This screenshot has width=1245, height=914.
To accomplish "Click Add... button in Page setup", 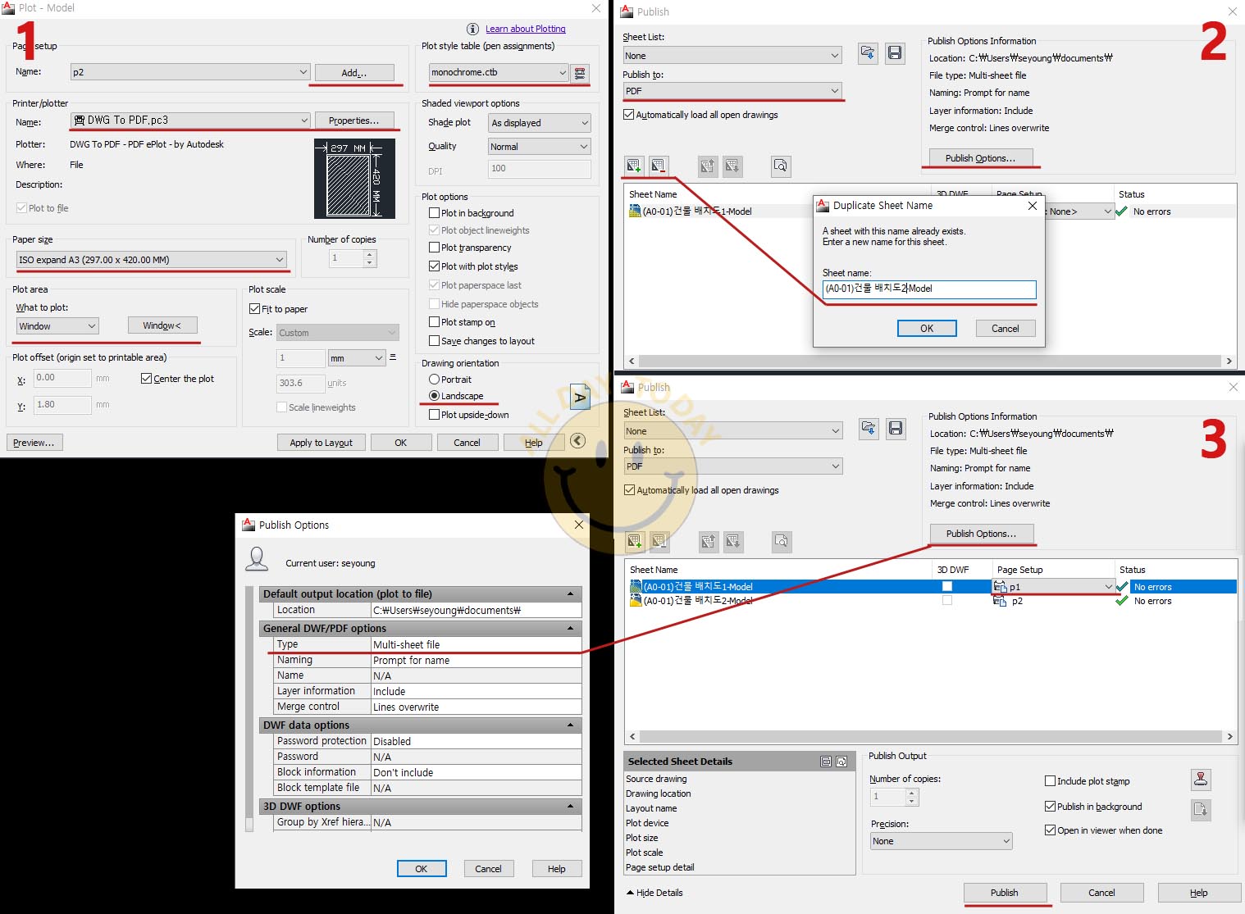I will 354,72.
